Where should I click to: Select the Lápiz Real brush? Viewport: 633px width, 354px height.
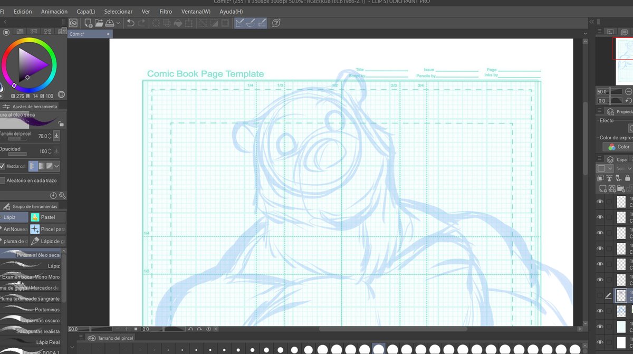pyautogui.click(x=31, y=342)
